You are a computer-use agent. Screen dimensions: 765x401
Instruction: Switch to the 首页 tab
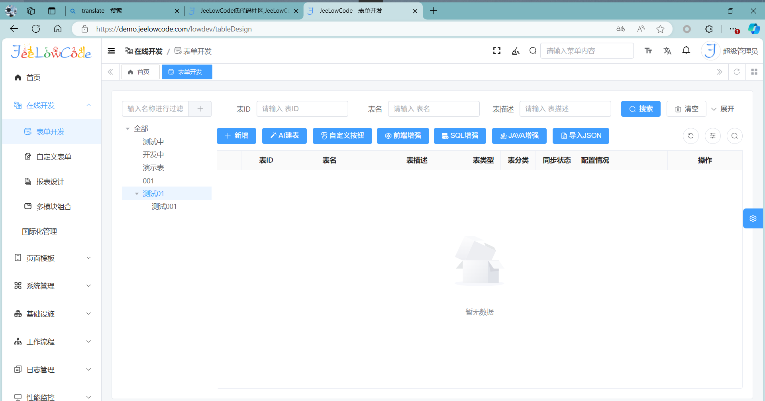coord(140,72)
